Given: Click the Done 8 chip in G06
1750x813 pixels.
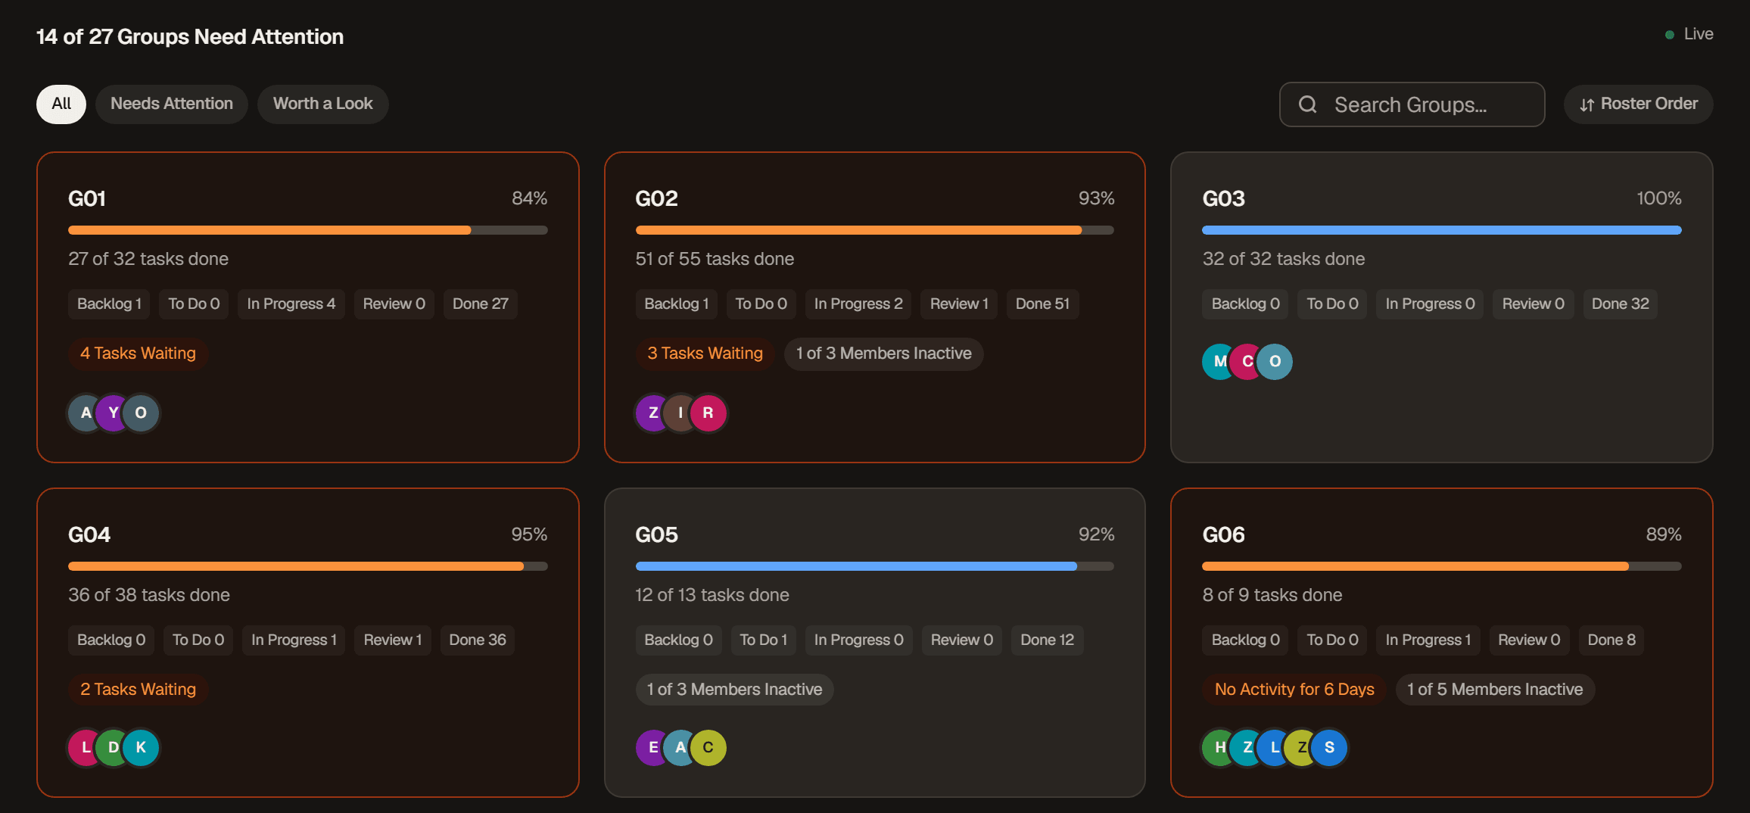Looking at the screenshot, I should click(1611, 640).
